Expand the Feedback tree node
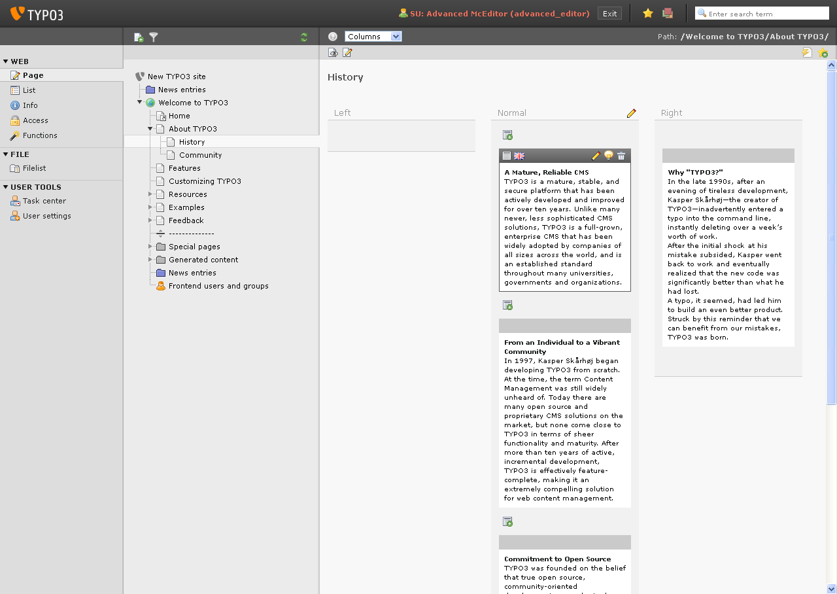Viewport: 837px width, 594px height. click(150, 220)
